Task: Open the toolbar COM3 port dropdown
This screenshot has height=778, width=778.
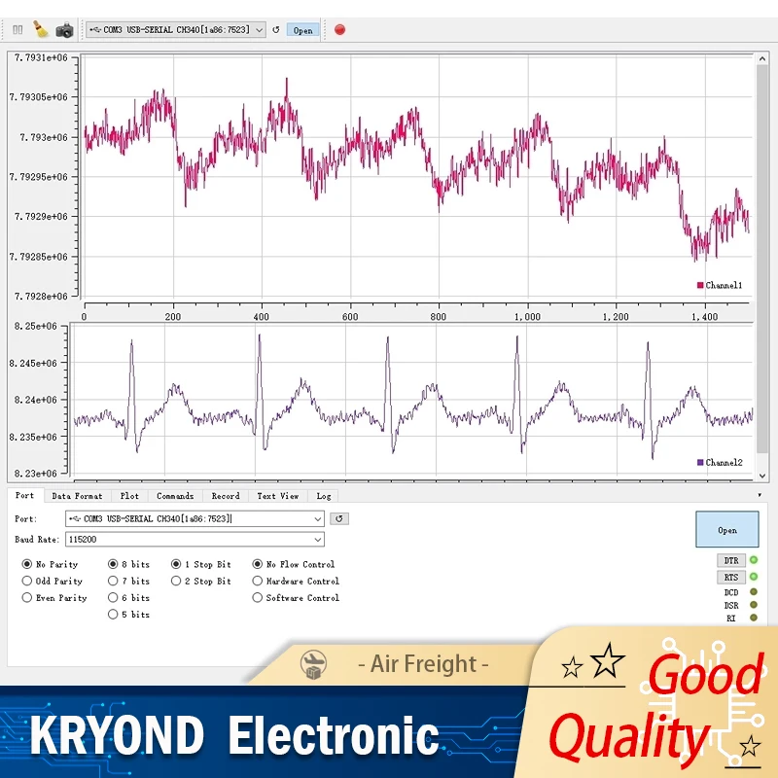Action: point(176,30)
